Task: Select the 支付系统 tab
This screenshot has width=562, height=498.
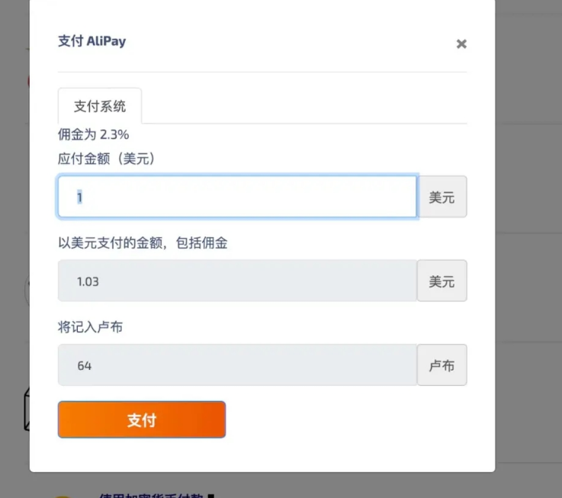Action: point(100,106)
